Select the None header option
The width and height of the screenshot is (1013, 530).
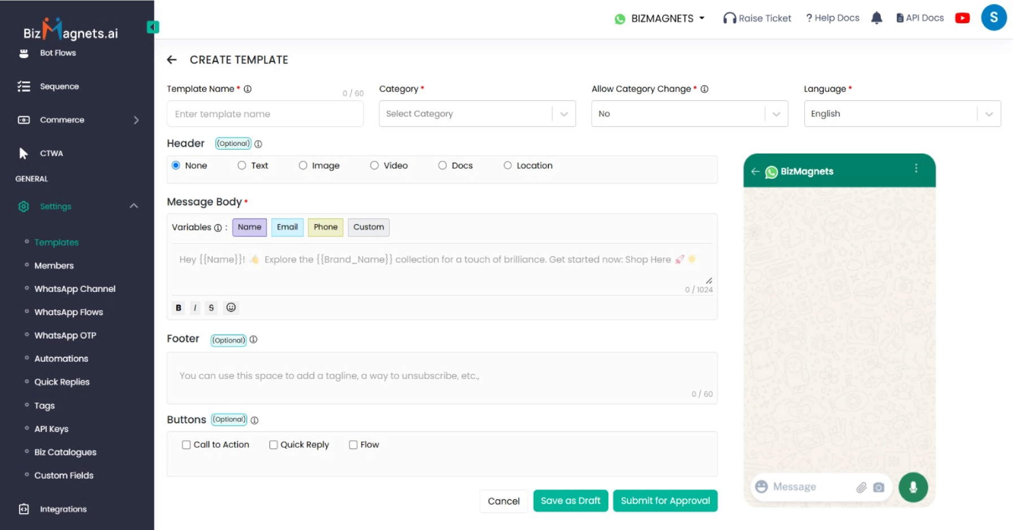tap(176, 165)
